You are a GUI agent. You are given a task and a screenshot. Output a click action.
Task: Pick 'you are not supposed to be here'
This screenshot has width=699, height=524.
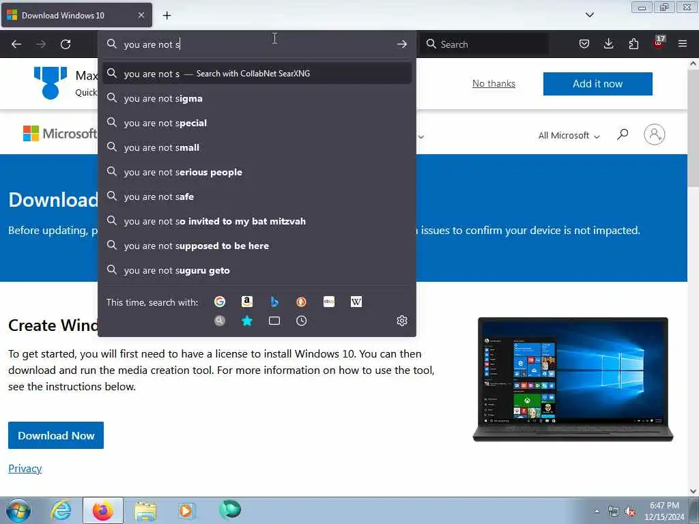pyautogui.click(x=257, y=246)
